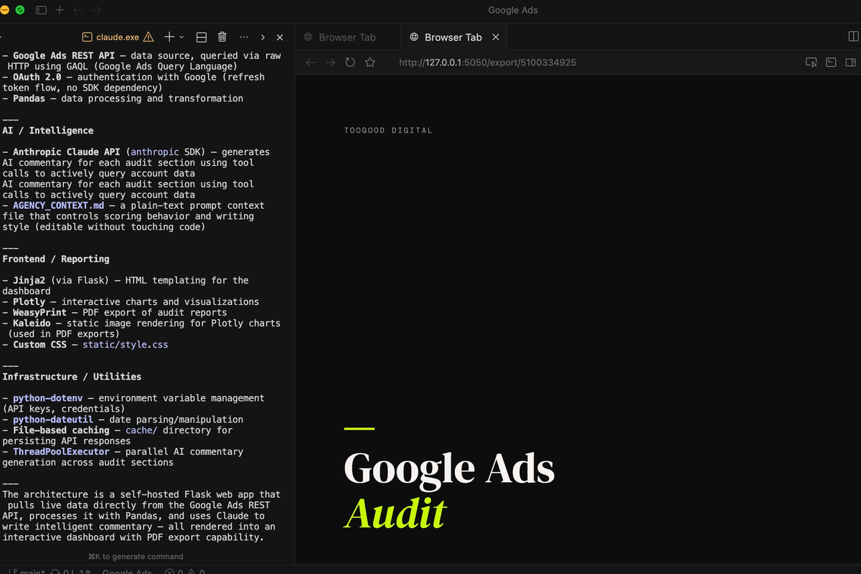861x574 pixels.
Task: Click the split editor layout icon
Action: coord(853,37)
